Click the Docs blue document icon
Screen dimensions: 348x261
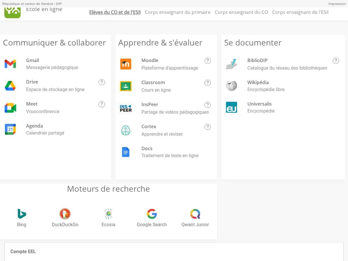[x=126, y=152]
